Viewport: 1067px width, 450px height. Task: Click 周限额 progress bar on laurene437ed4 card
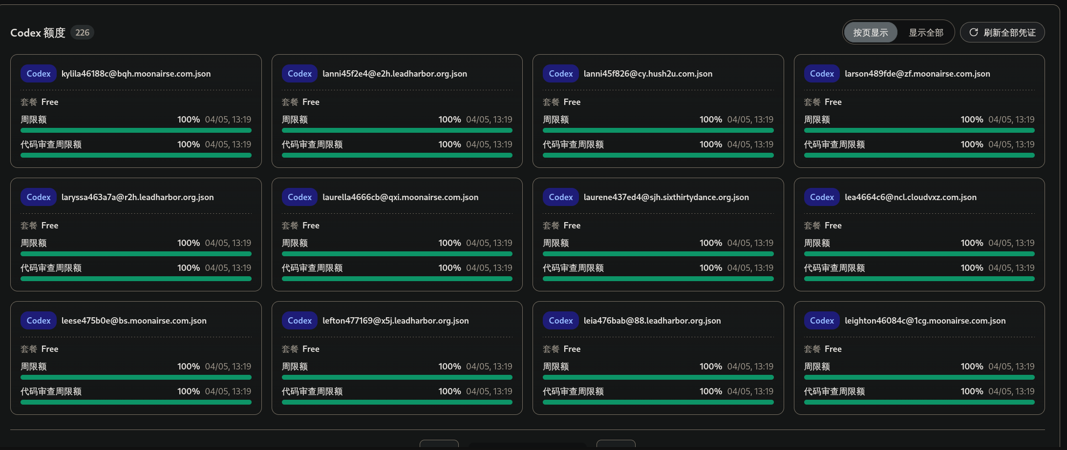658,254
